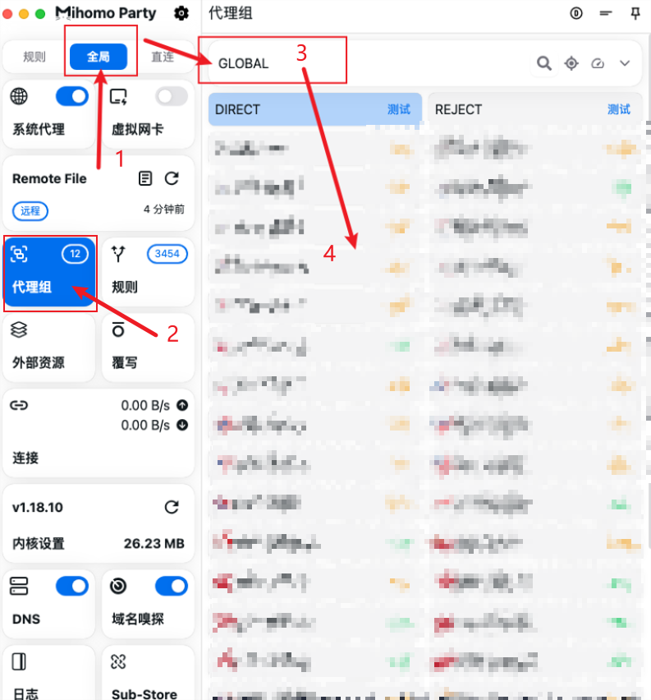
Task: Refresh the Remote File profile
Action: (172, 178)
